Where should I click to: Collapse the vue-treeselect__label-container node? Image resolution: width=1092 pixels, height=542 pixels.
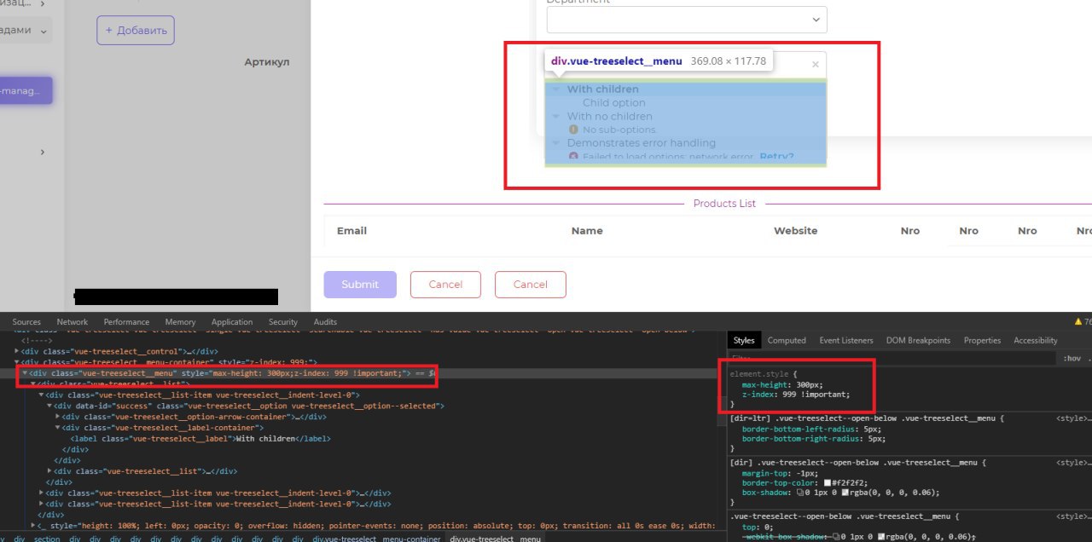[x=58, y=428]
